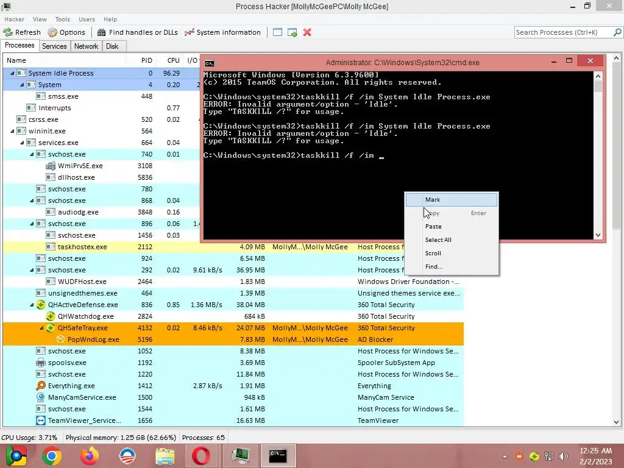
Task: Choose Paste in the context menu
Action: [x=452, y=227]
